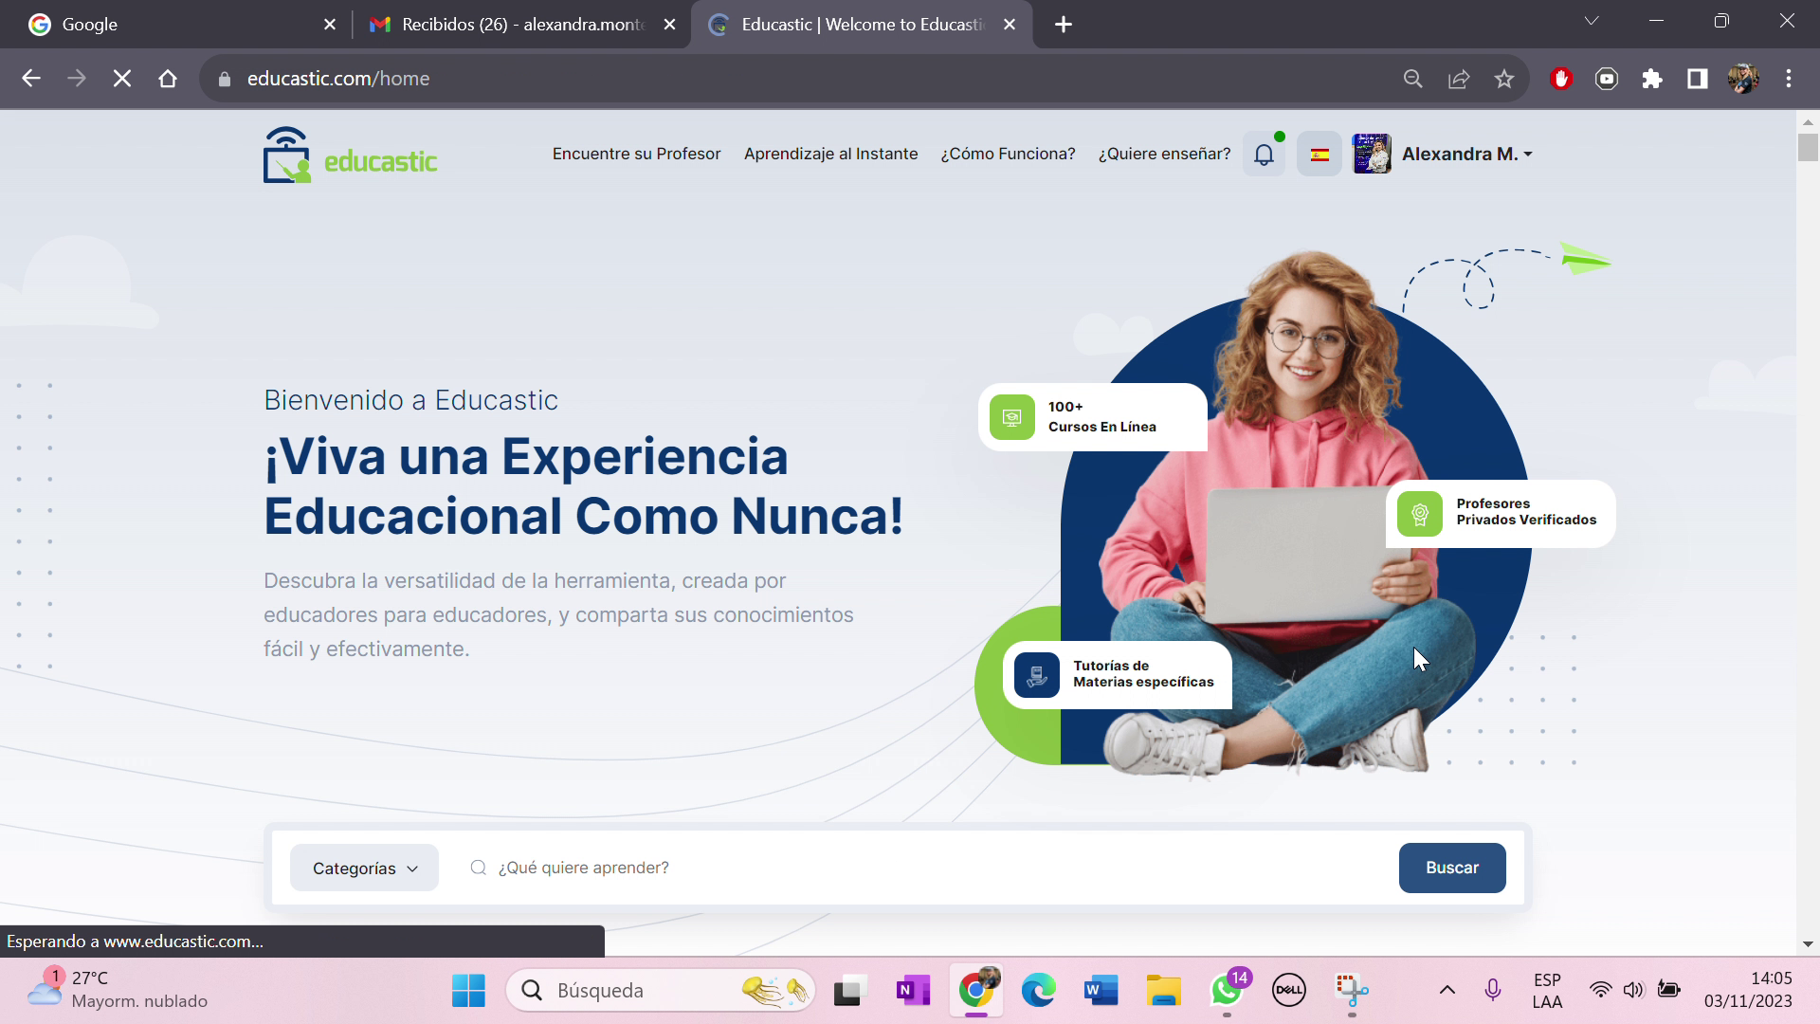Toggle the browser side panel
Image resolution: width=1820 pixels, height=1024 pixels.
click(1698, 79)
